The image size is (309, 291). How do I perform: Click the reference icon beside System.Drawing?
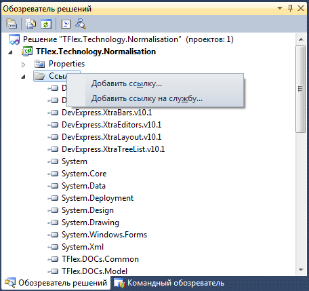(53, 222)
